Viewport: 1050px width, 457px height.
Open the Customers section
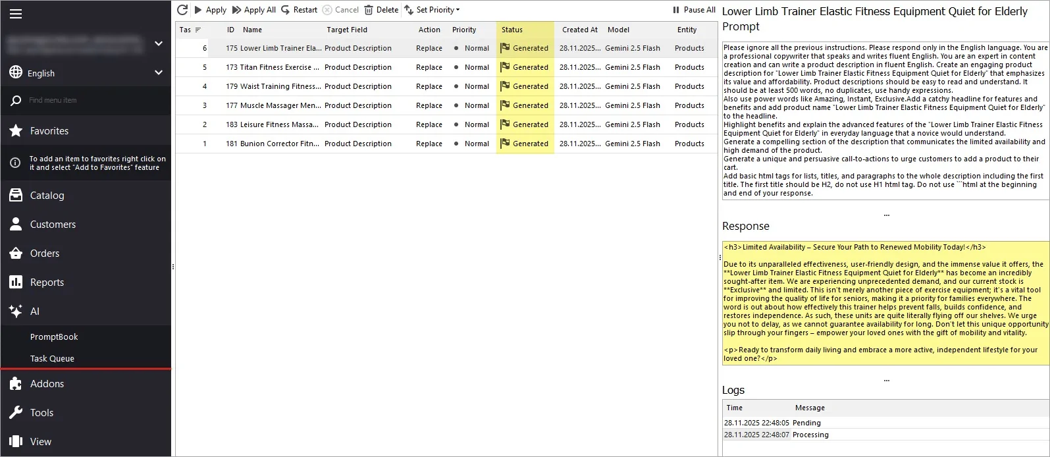coord(53,225)
